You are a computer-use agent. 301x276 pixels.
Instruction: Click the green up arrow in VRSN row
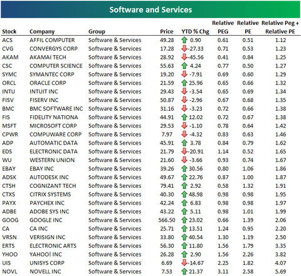pos(184,237)
